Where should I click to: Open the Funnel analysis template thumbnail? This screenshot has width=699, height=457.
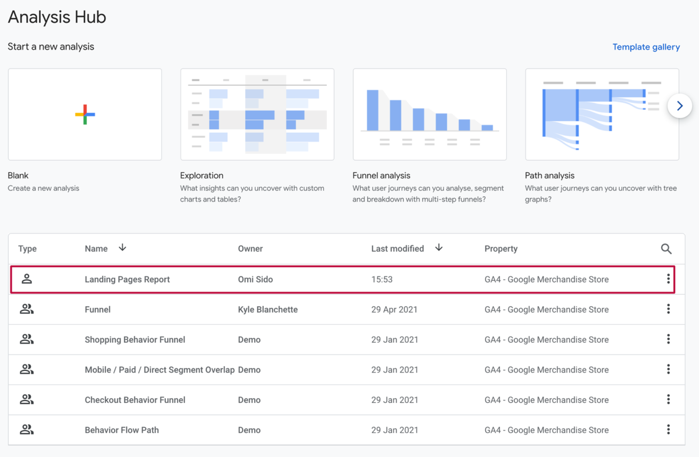pos(430,114)
